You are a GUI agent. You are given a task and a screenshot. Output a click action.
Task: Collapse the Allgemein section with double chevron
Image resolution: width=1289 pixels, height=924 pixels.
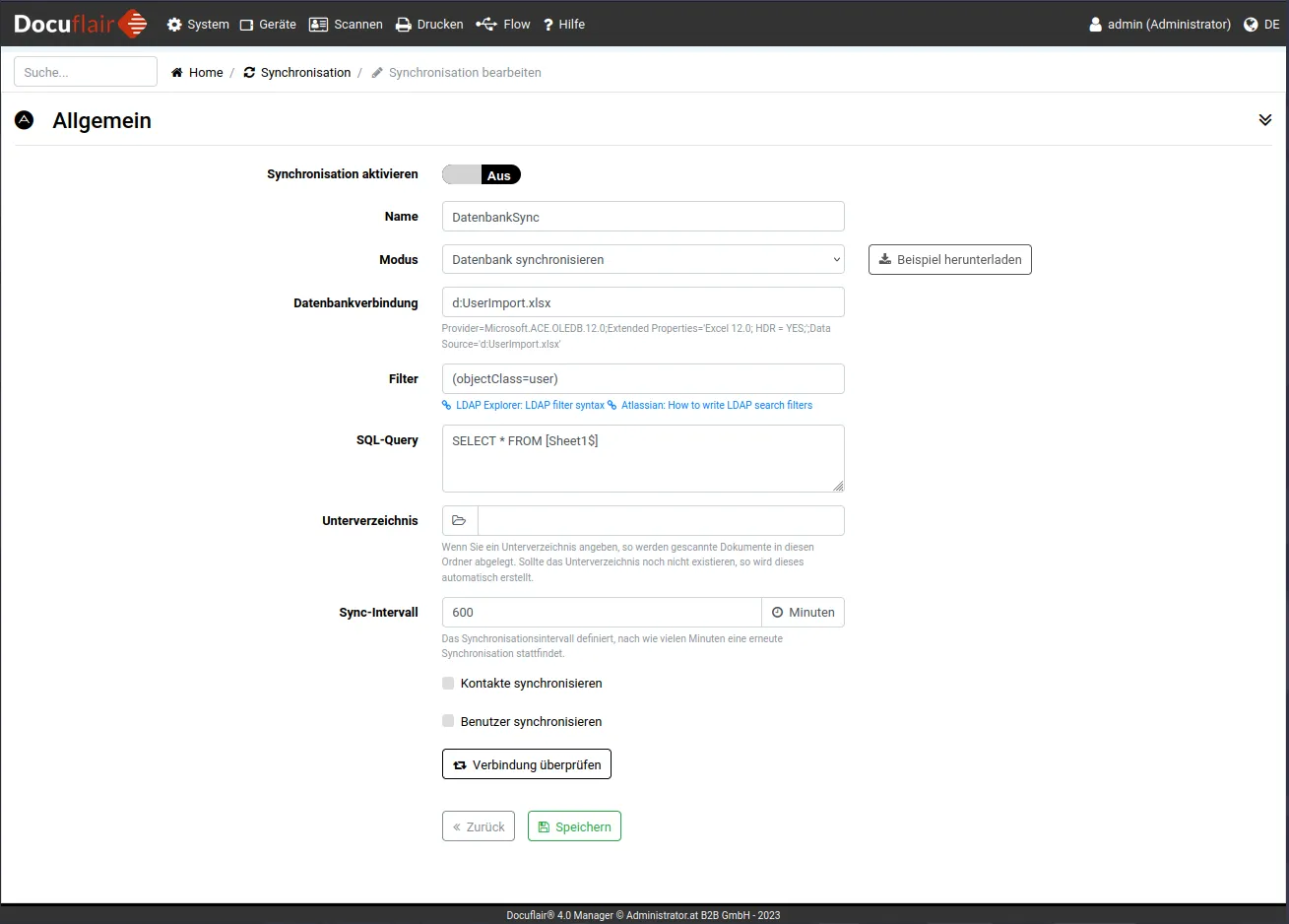1264,120
